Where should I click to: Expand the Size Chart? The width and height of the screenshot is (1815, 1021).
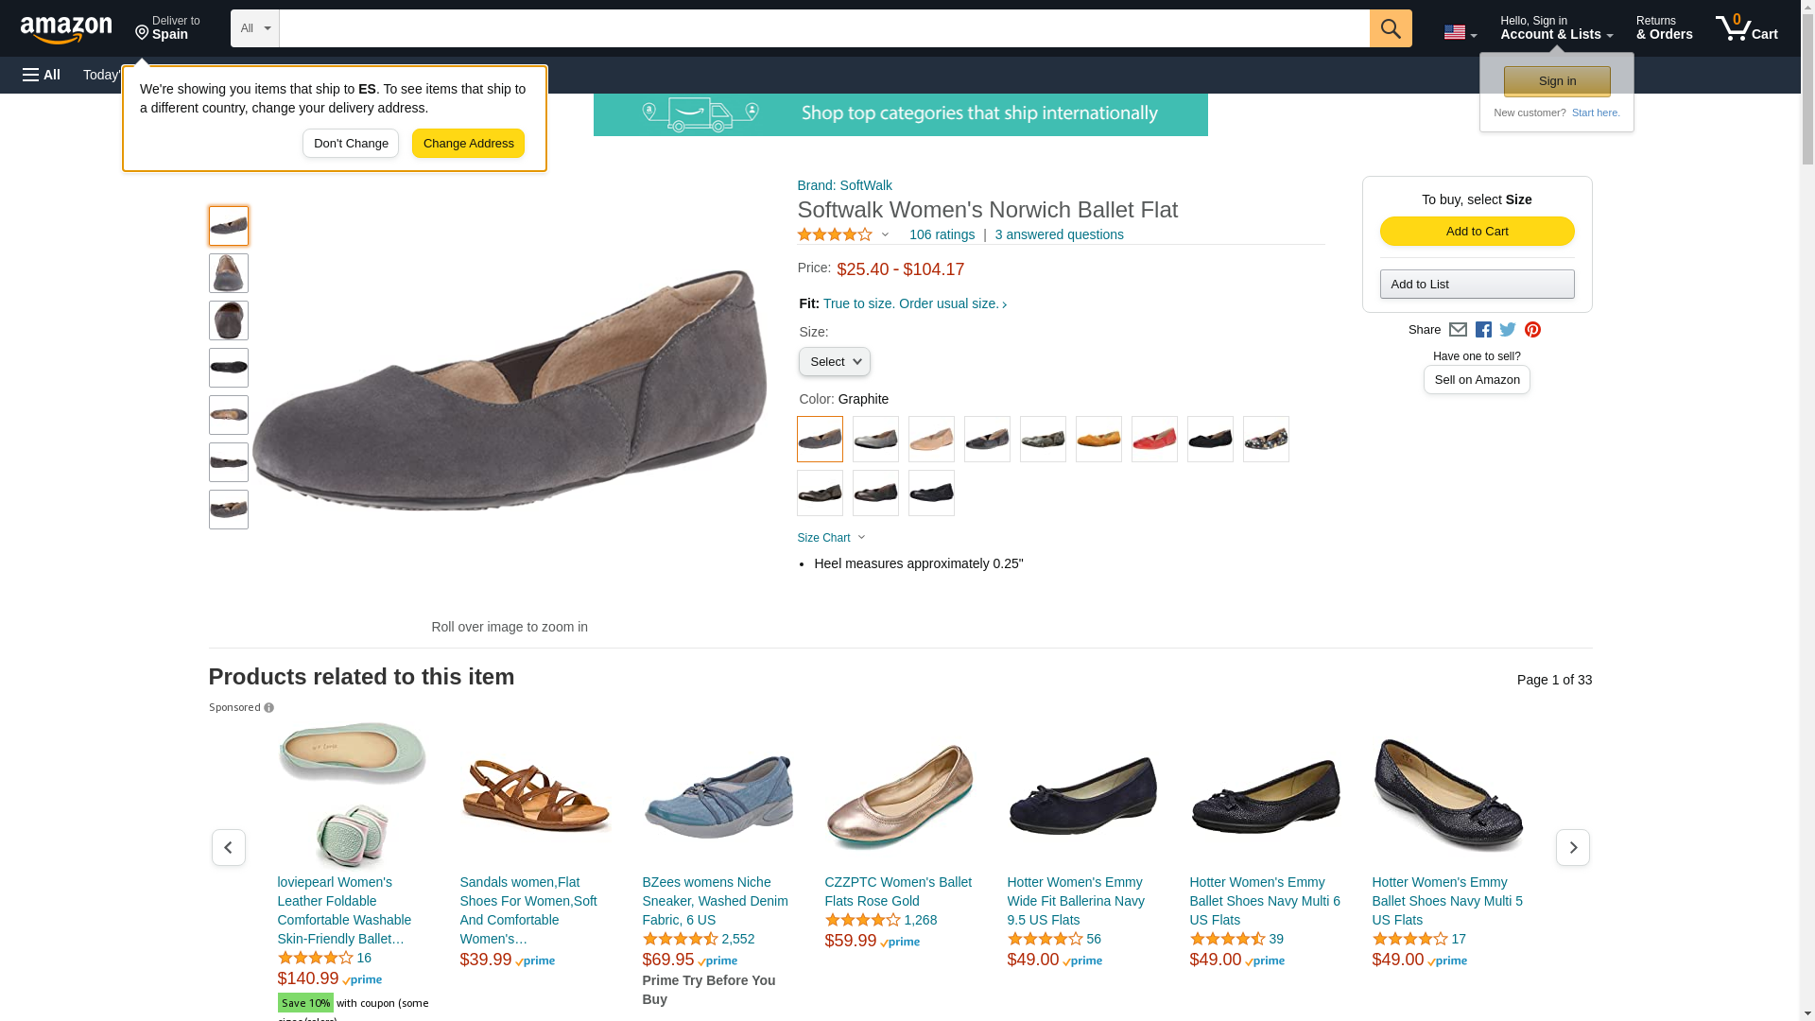831,538
